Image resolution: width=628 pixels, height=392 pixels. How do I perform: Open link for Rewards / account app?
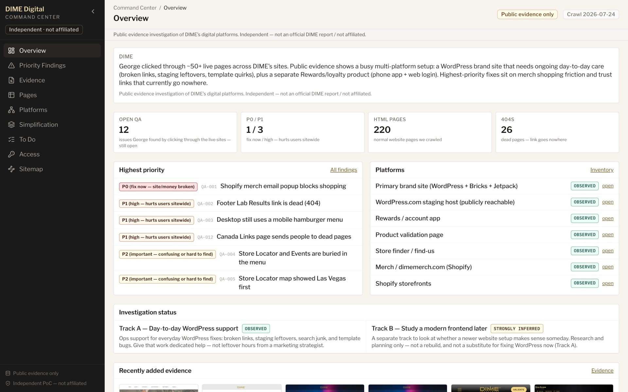click(607, 218)
